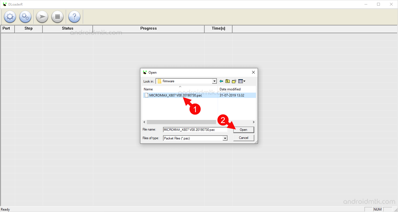This screenshot has height=212, width=398.
Task: Click the Load Packet gear icon
Action: click(10, 17)
